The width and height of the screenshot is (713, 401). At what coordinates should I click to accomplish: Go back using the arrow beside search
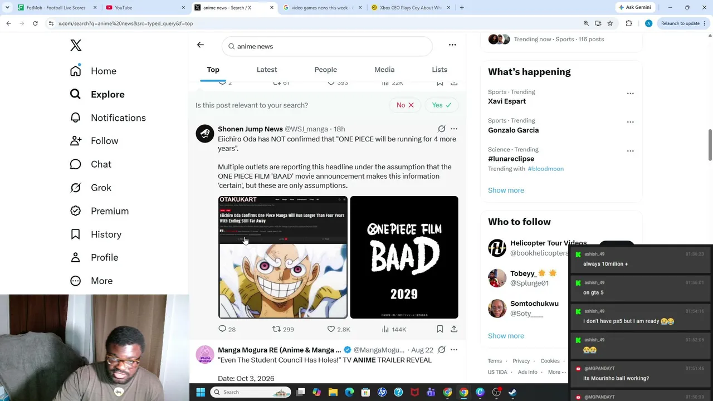click(x=201, y=45)
